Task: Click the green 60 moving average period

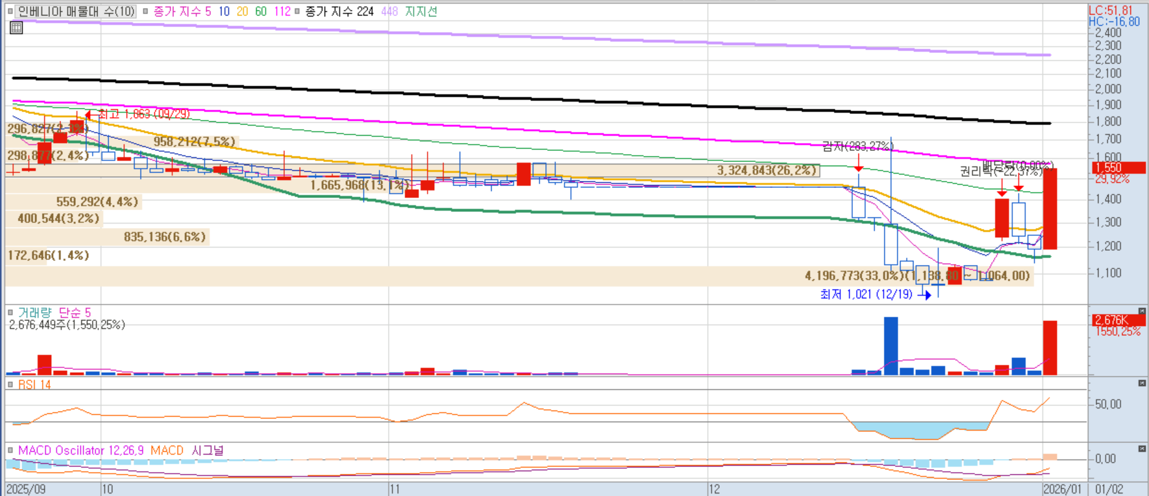Action: pyautogui.click(x=261, y=11)
